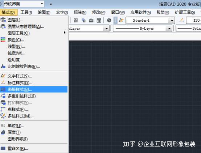
Task: Choose 重命名(R)... menu entry
Action: (x=34, y=149)
